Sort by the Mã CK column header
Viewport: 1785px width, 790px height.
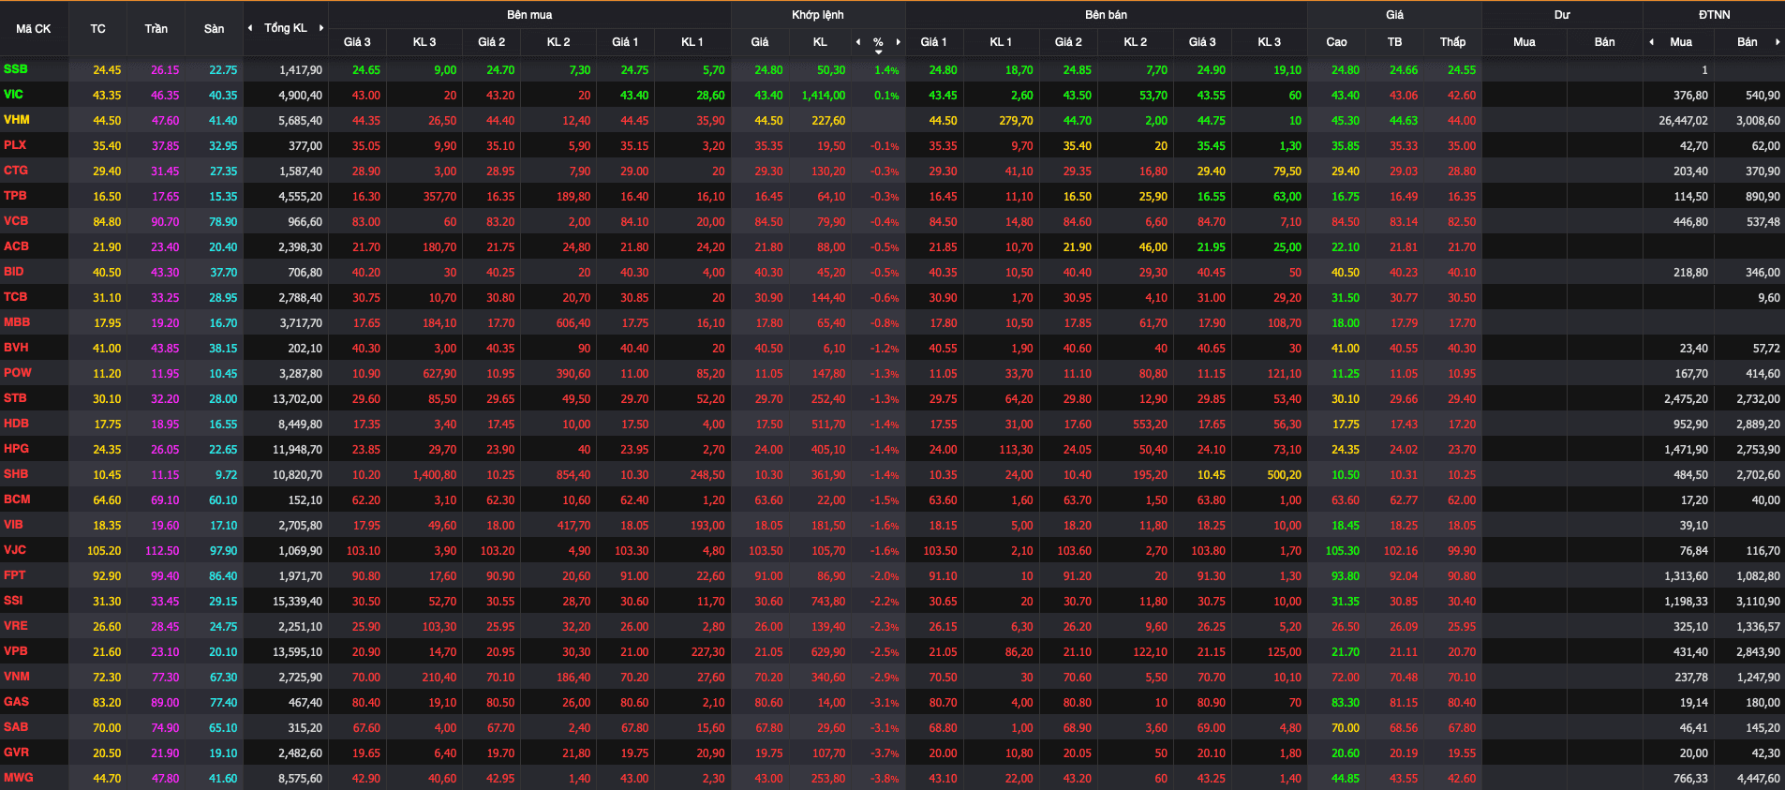34,29
